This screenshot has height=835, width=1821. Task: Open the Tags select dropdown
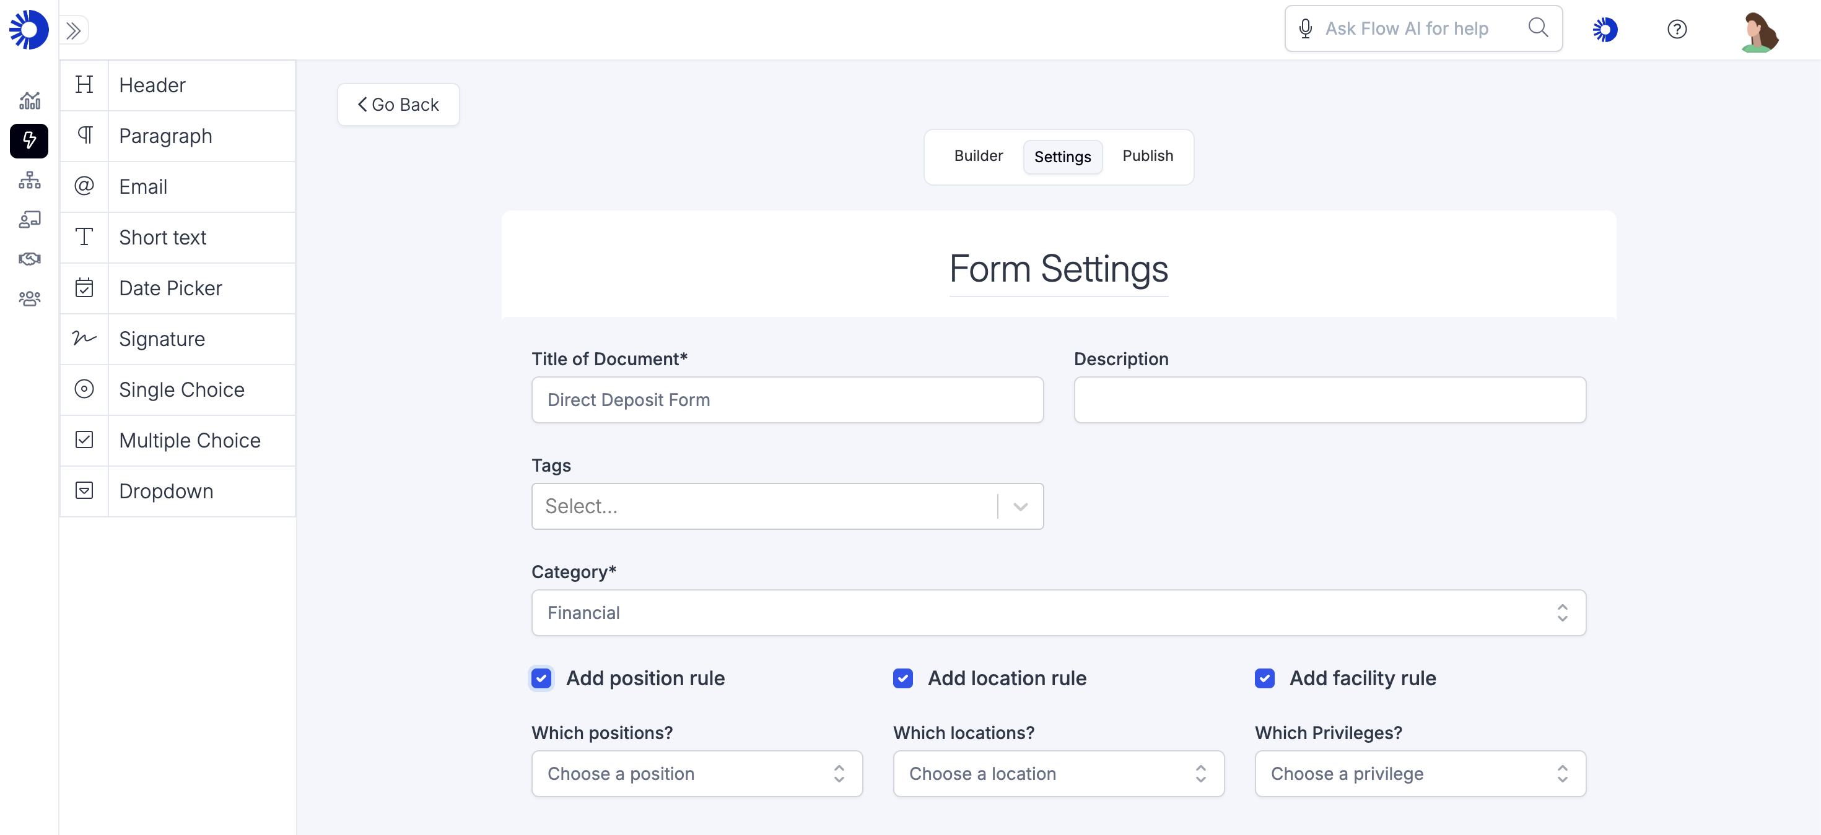point(787,506)
